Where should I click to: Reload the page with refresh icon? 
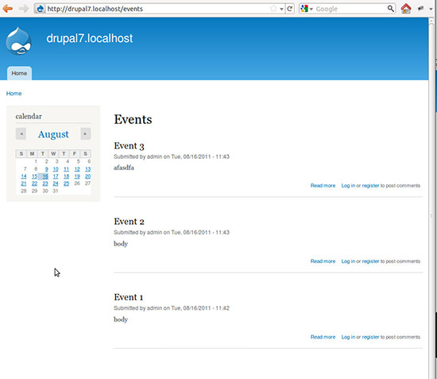point(289,9)
